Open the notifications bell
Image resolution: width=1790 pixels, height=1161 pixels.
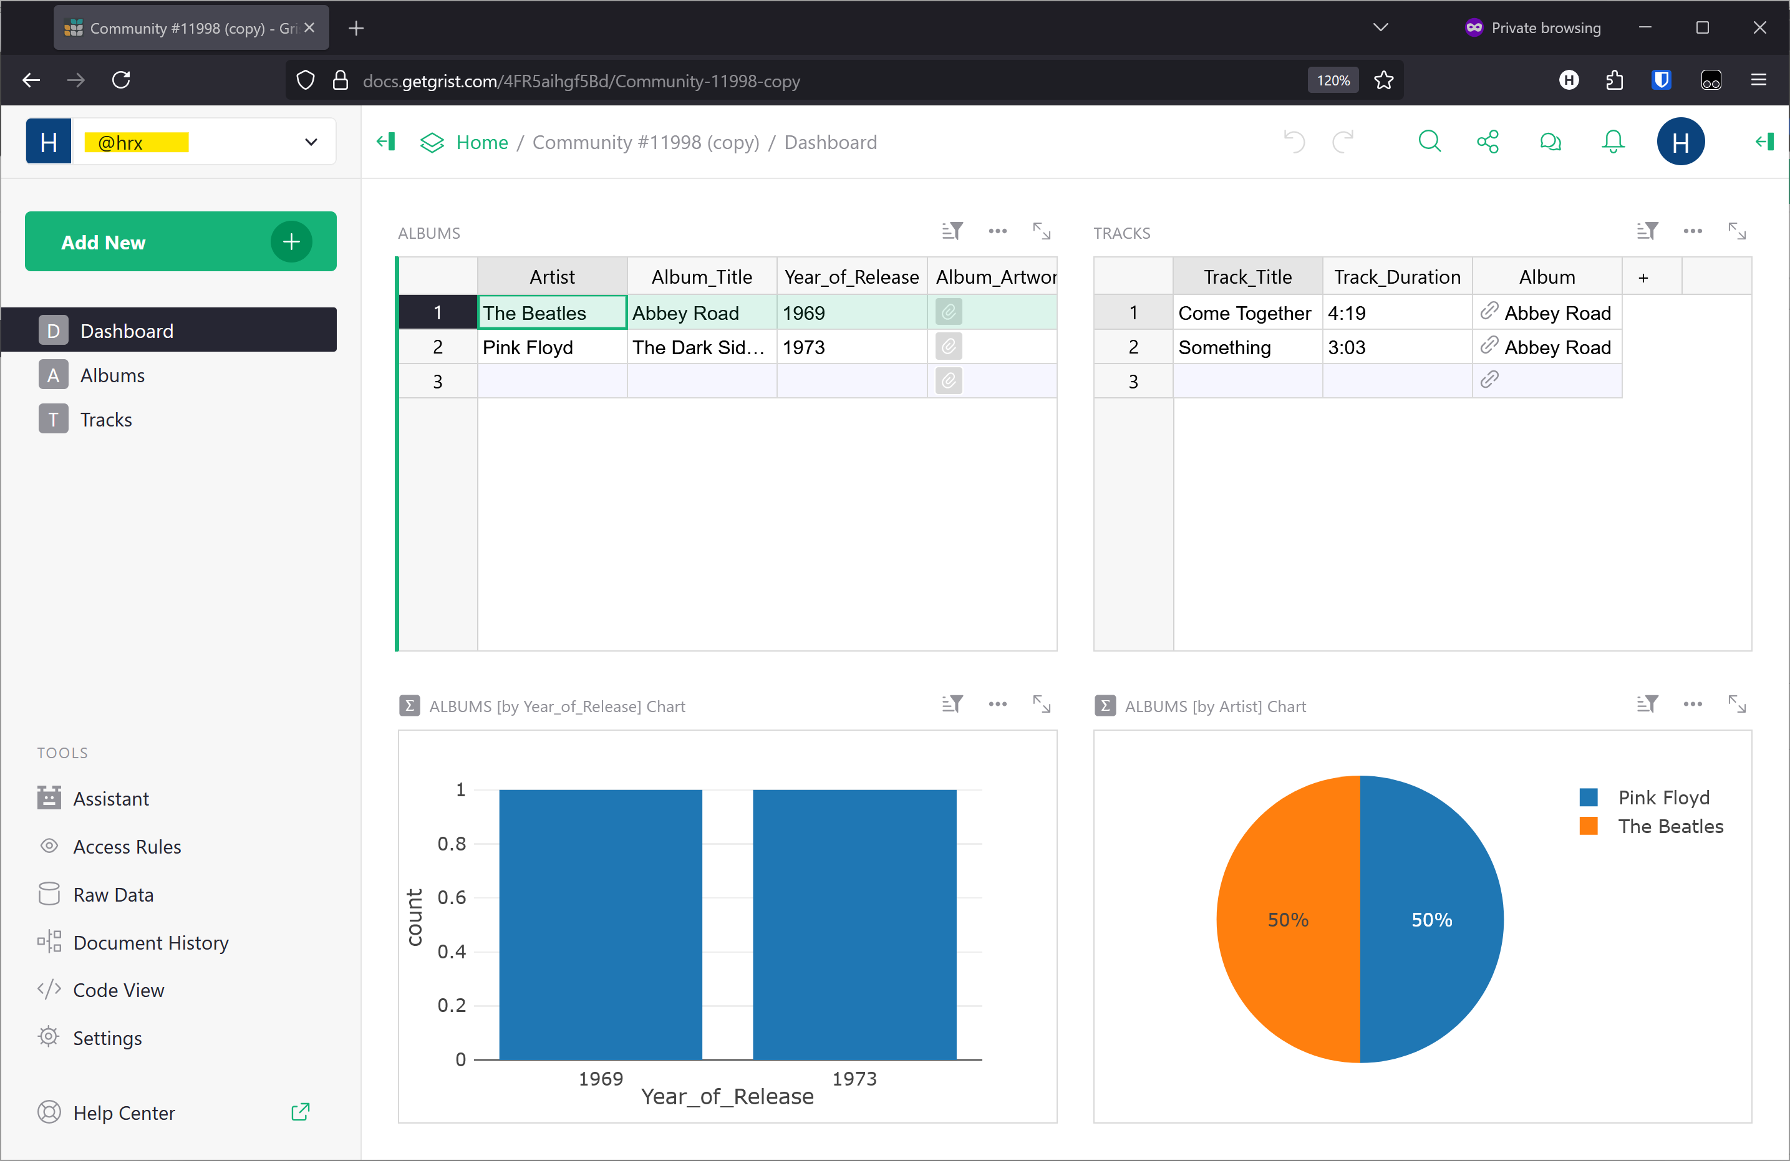coord(1612,142)
